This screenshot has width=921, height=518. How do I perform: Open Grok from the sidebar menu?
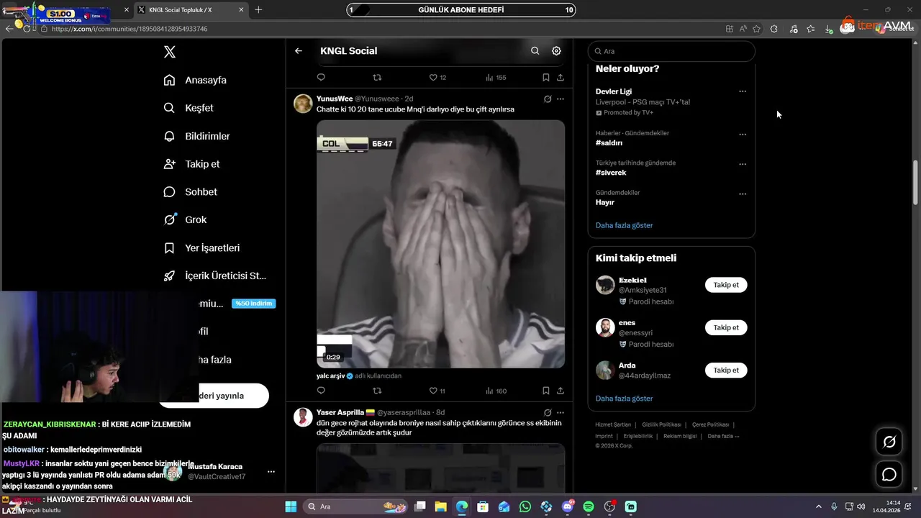pyautogui.click(x=185, y=219)
